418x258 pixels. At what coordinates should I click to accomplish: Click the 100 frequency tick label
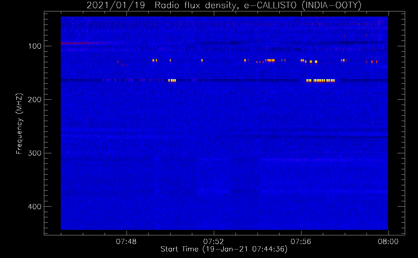point(35,46)
